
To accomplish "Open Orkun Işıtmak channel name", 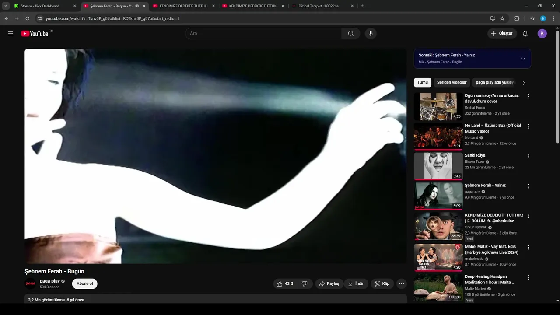I will click(x=476, y=227).
